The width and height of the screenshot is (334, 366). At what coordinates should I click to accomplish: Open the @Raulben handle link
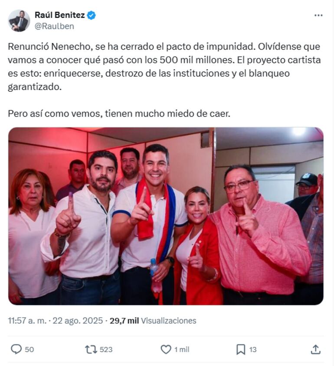(x=54, y=26)
